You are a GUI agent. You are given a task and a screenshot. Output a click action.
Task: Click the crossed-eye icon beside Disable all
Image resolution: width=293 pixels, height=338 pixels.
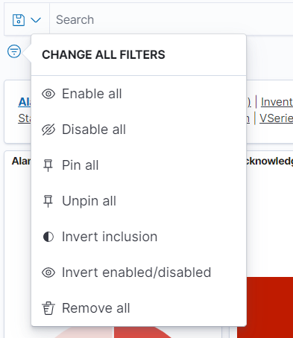pos(48,130)
